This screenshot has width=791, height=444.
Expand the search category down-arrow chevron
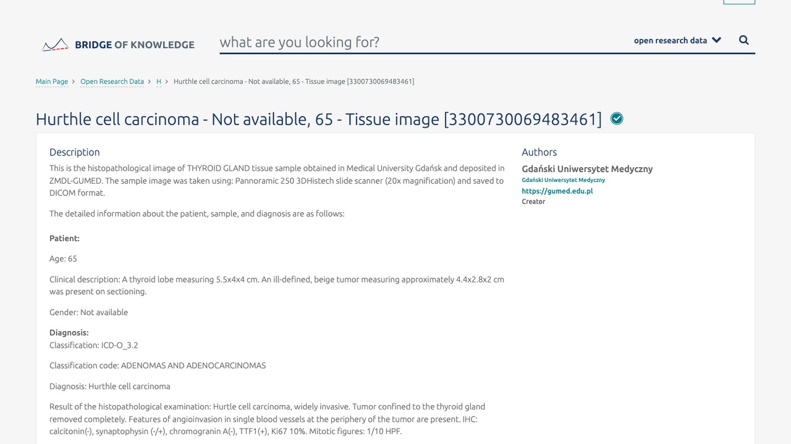coord(717,40)
